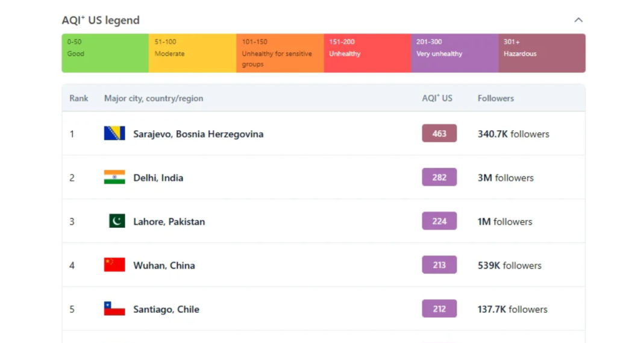617x343 pixels.
Task: Click the Hazardous 301+ legend swatch
Action: pyautogui.click(x=542, y=53)
